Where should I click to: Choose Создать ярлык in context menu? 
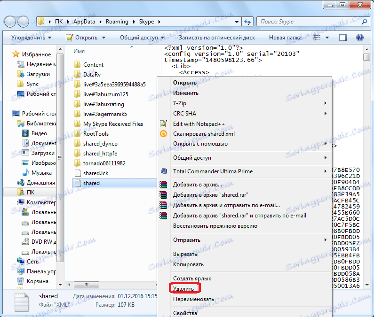point(192,278)
